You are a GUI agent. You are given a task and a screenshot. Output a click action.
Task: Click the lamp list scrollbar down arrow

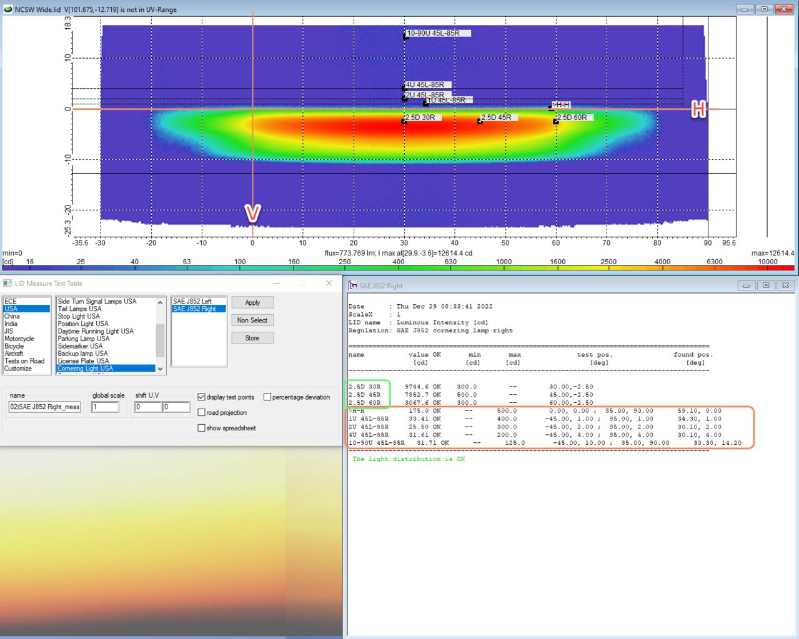point(161,369)
